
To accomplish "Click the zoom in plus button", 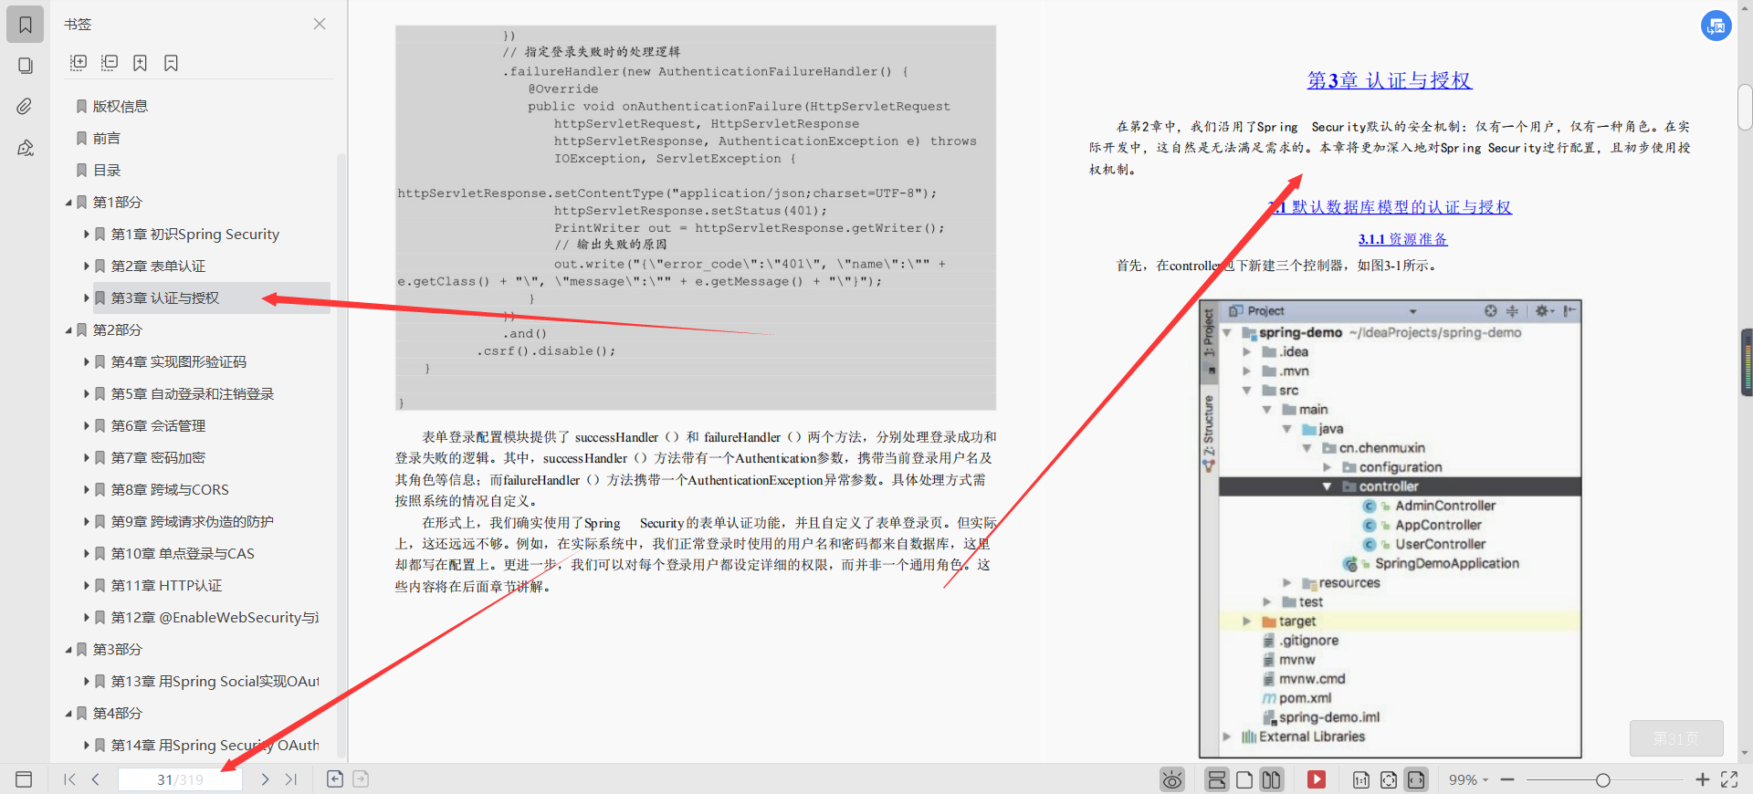I will 1703,779.
